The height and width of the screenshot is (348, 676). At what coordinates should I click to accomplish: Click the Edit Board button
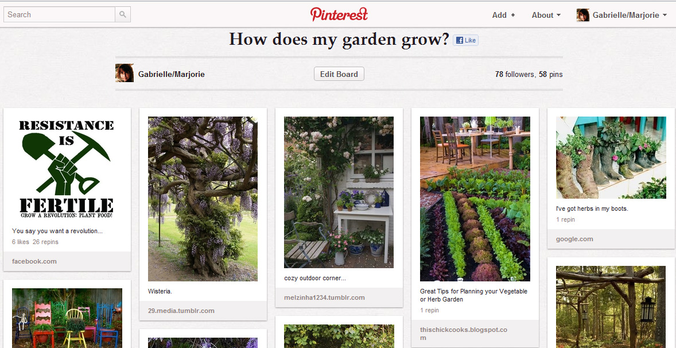[339, 74]
